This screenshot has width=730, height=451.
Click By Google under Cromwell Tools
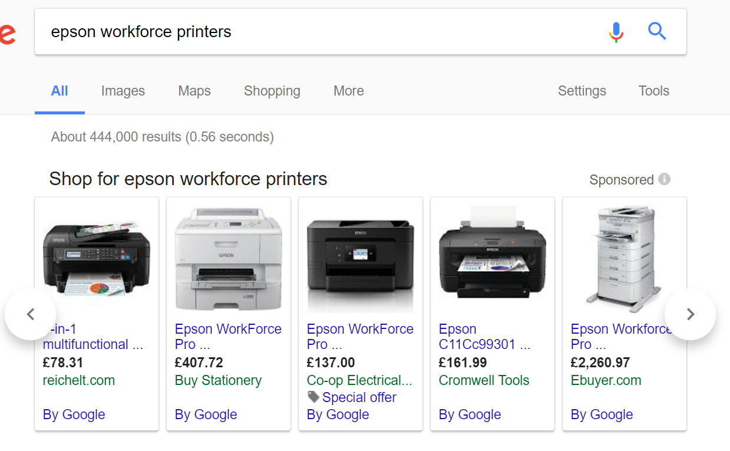[470, 414]
